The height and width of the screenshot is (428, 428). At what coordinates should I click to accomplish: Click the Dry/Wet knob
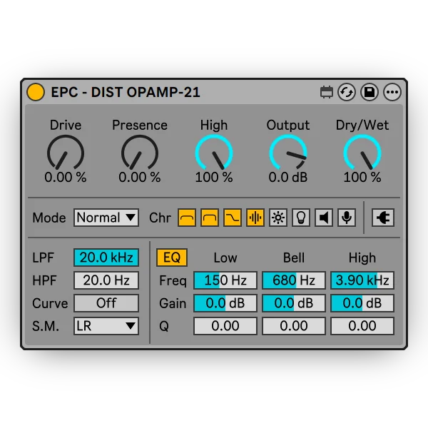coord(362,153)
